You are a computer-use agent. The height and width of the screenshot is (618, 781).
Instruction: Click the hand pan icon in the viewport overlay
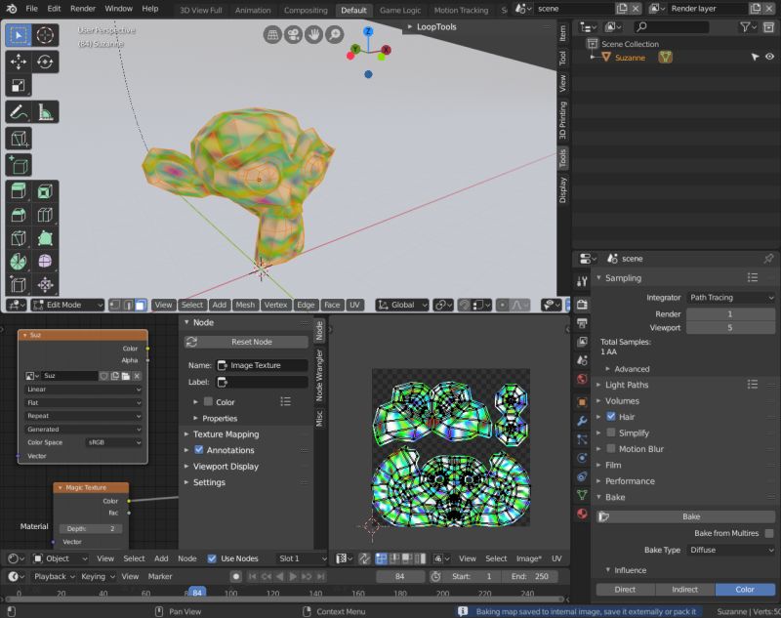pos(315,35)
